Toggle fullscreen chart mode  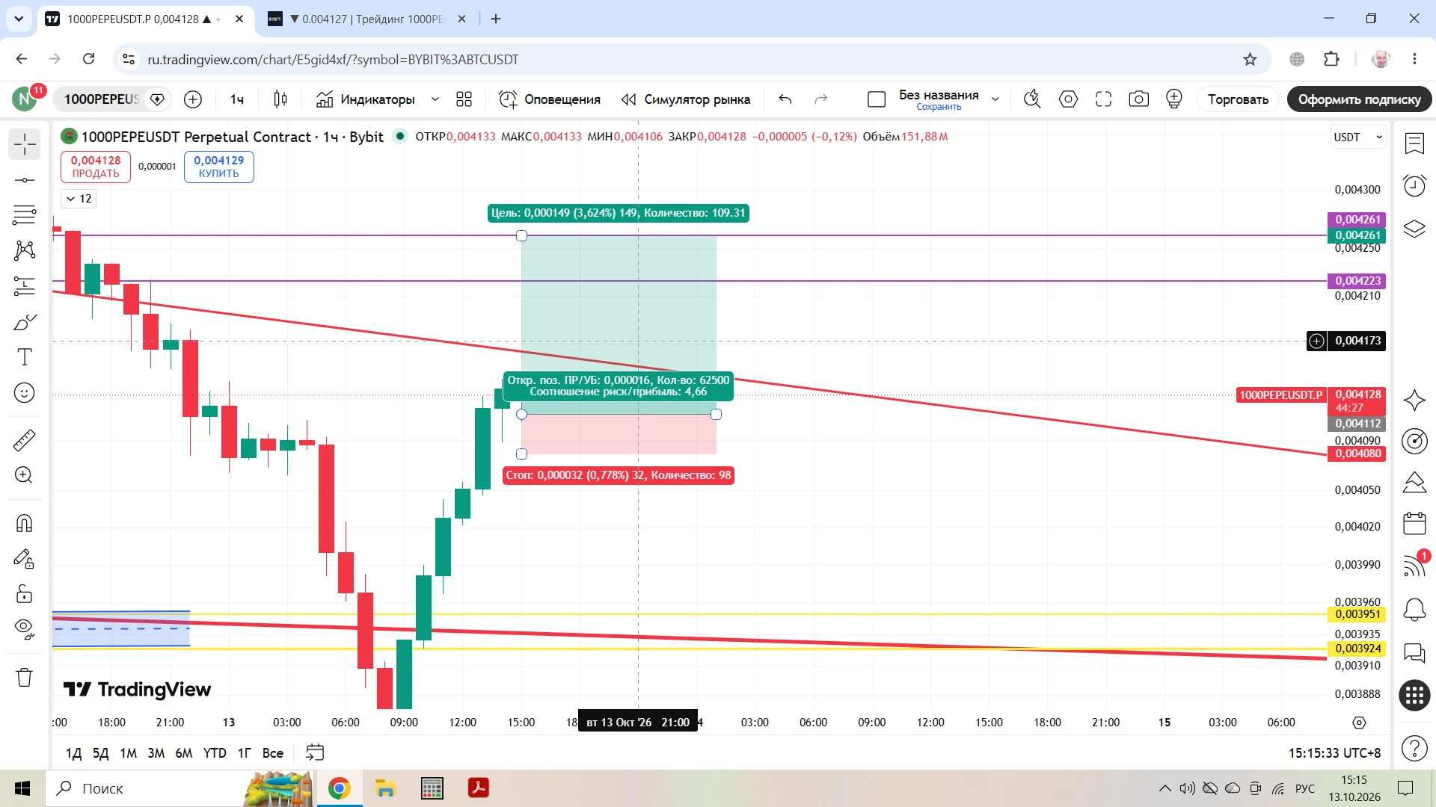pyautogui.click(x=1103, y=99)
